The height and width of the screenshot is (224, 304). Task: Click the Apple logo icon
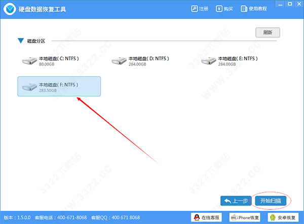234,217
